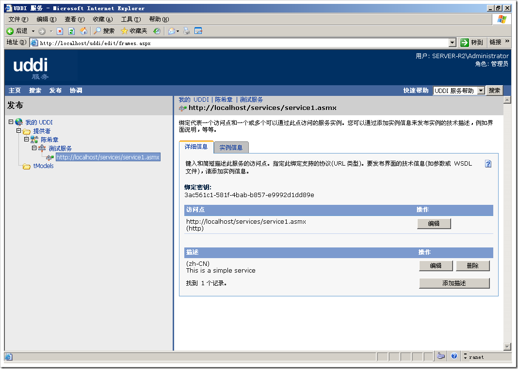Collapse the 测试服务 service node
Screen dimensions: 518x369
coord(34,148)
